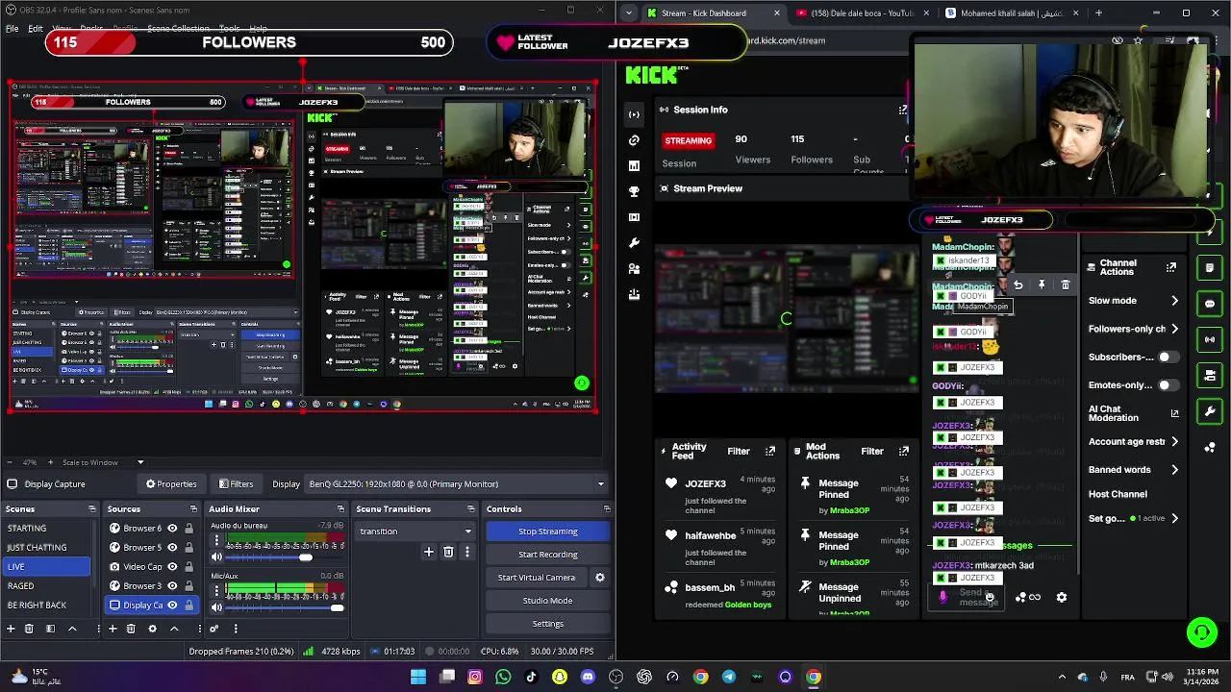Image resolution: width=1231 pixels, height=692 pixels.
Task: Pop out the Activity Feed panel
Action: tap(770, 451)
